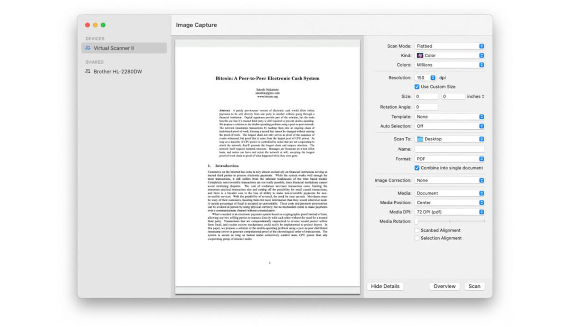Viewport: 570px width, 327px height.
Task: Open the Resolution 150 dpi dropdown
Action: click(x=425, y=77)
